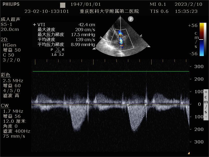Click the P/R triangle penetration-resolution icon
This screenshot has height=157, width=209.
click(x=57, y=51)
